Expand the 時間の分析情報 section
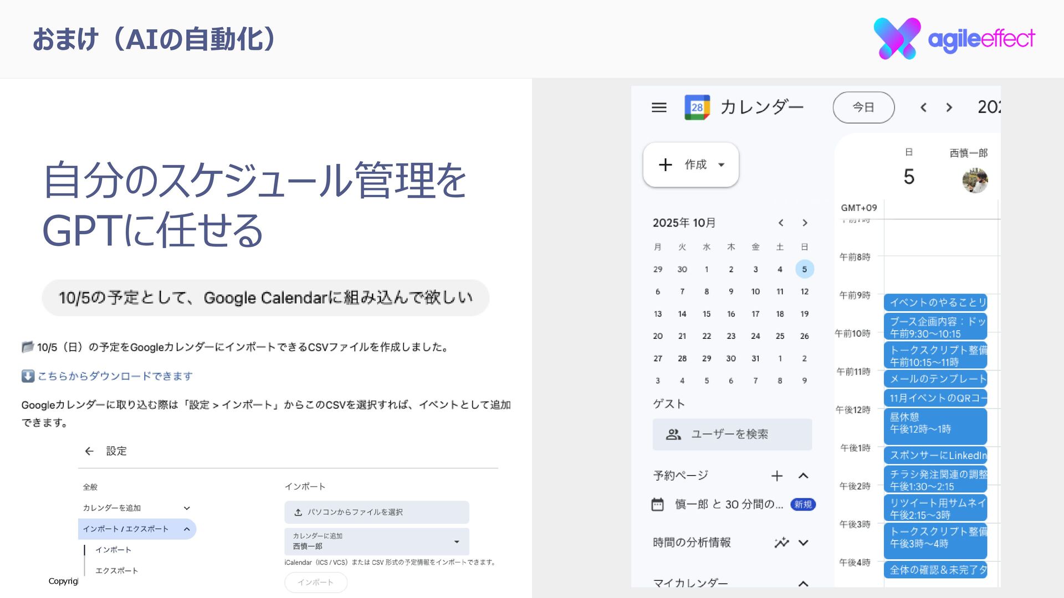 pos(804,543)
